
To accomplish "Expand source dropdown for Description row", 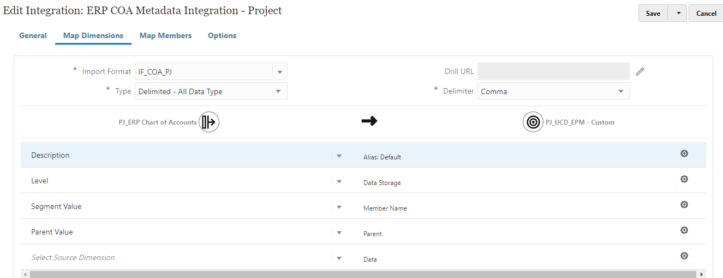I will tap(339, 156).
